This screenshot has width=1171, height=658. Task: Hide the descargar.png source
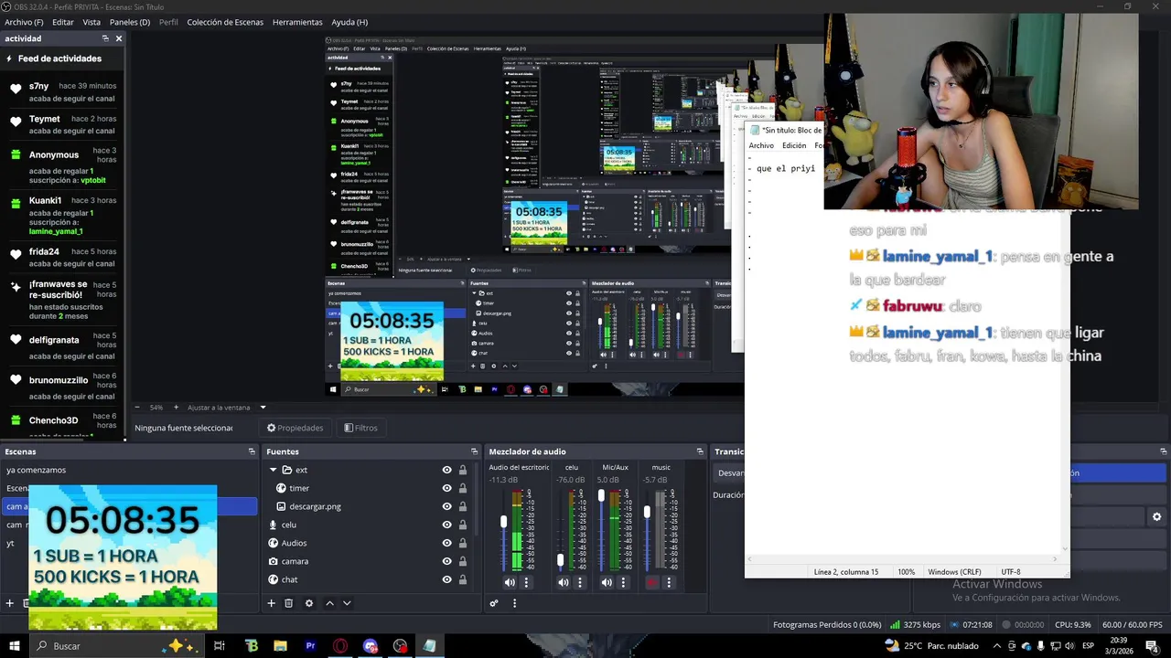tap(446, 506)
